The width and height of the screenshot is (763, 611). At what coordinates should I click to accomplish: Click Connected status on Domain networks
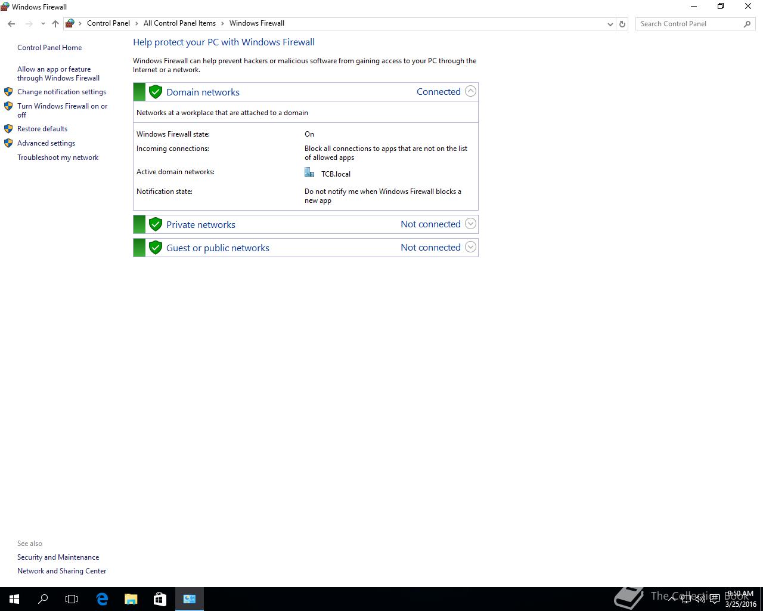438,91
